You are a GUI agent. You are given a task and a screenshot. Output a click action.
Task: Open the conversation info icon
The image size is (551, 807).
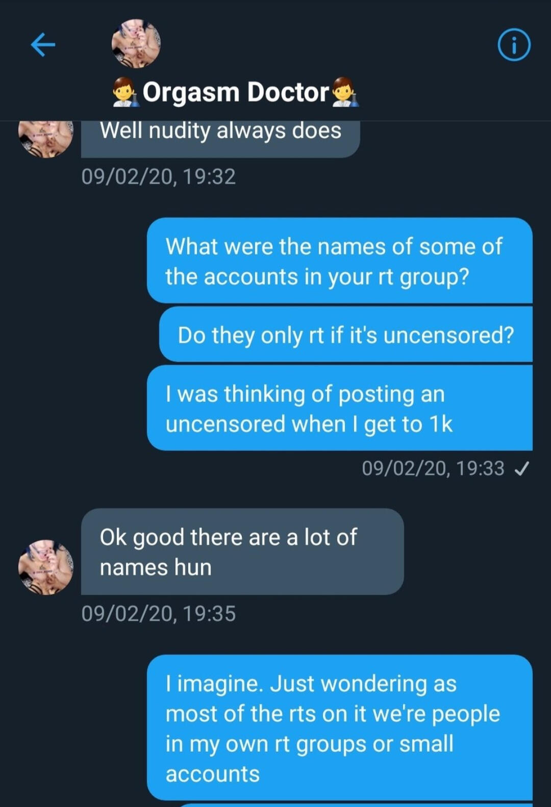(514, 45)
